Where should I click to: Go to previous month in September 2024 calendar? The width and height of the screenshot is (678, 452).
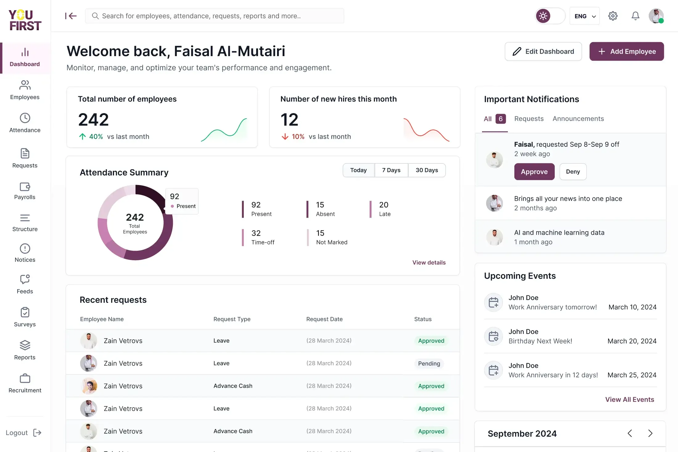(x=630, y=434)
